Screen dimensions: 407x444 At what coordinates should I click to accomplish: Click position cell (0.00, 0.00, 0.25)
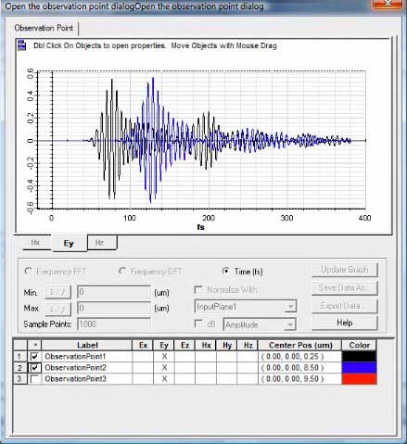pos(299,356)
